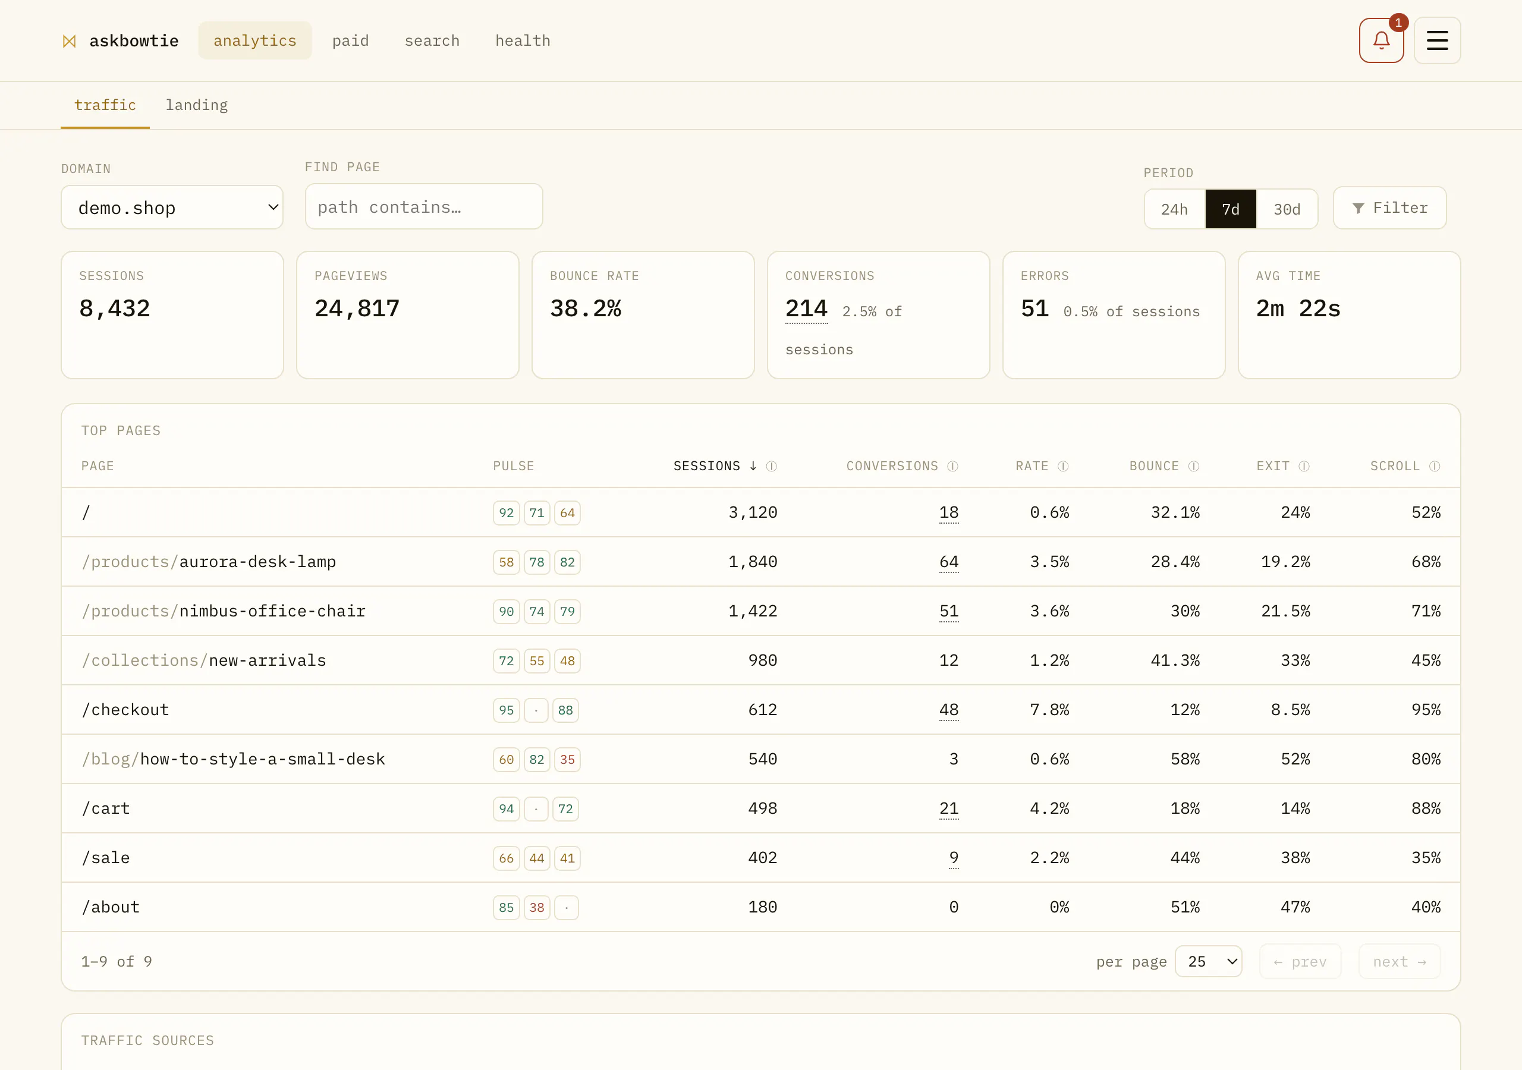
Task: Open the /sale page row
Action: (x=760, y=858)
